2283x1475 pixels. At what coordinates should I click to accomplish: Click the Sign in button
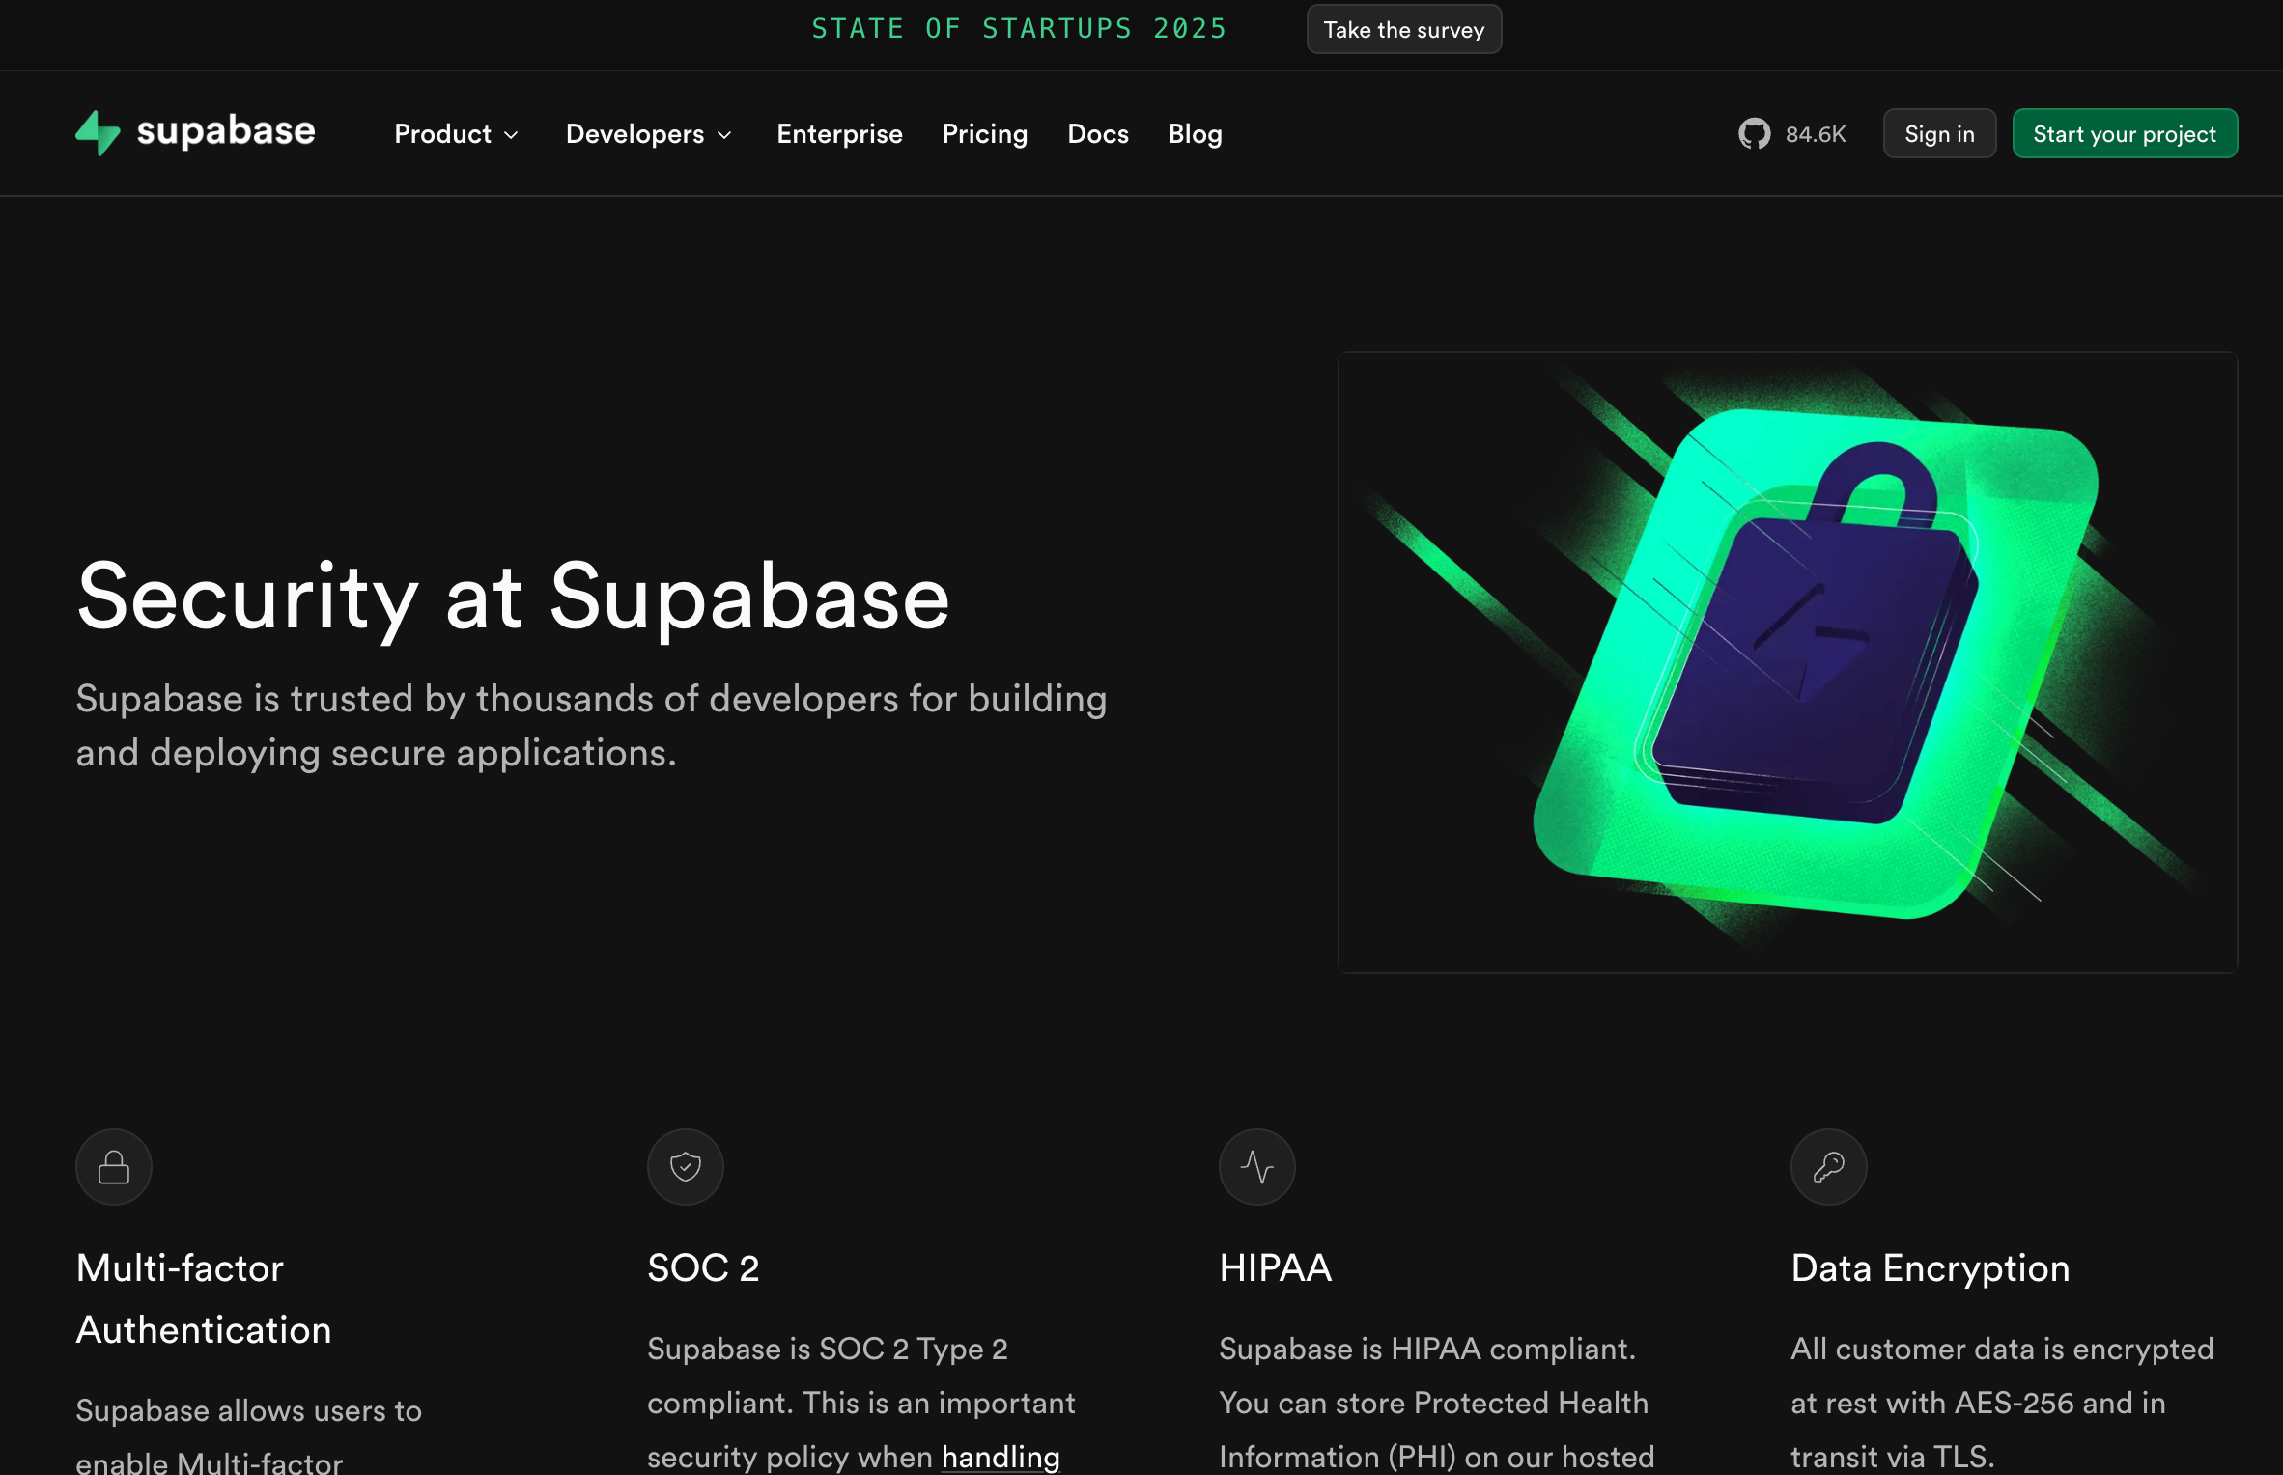point(1939,134)
